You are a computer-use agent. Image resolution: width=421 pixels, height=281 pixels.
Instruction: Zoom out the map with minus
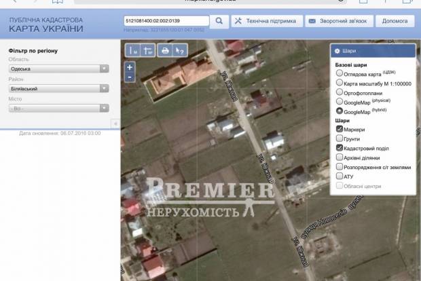(x=130, y=77)
